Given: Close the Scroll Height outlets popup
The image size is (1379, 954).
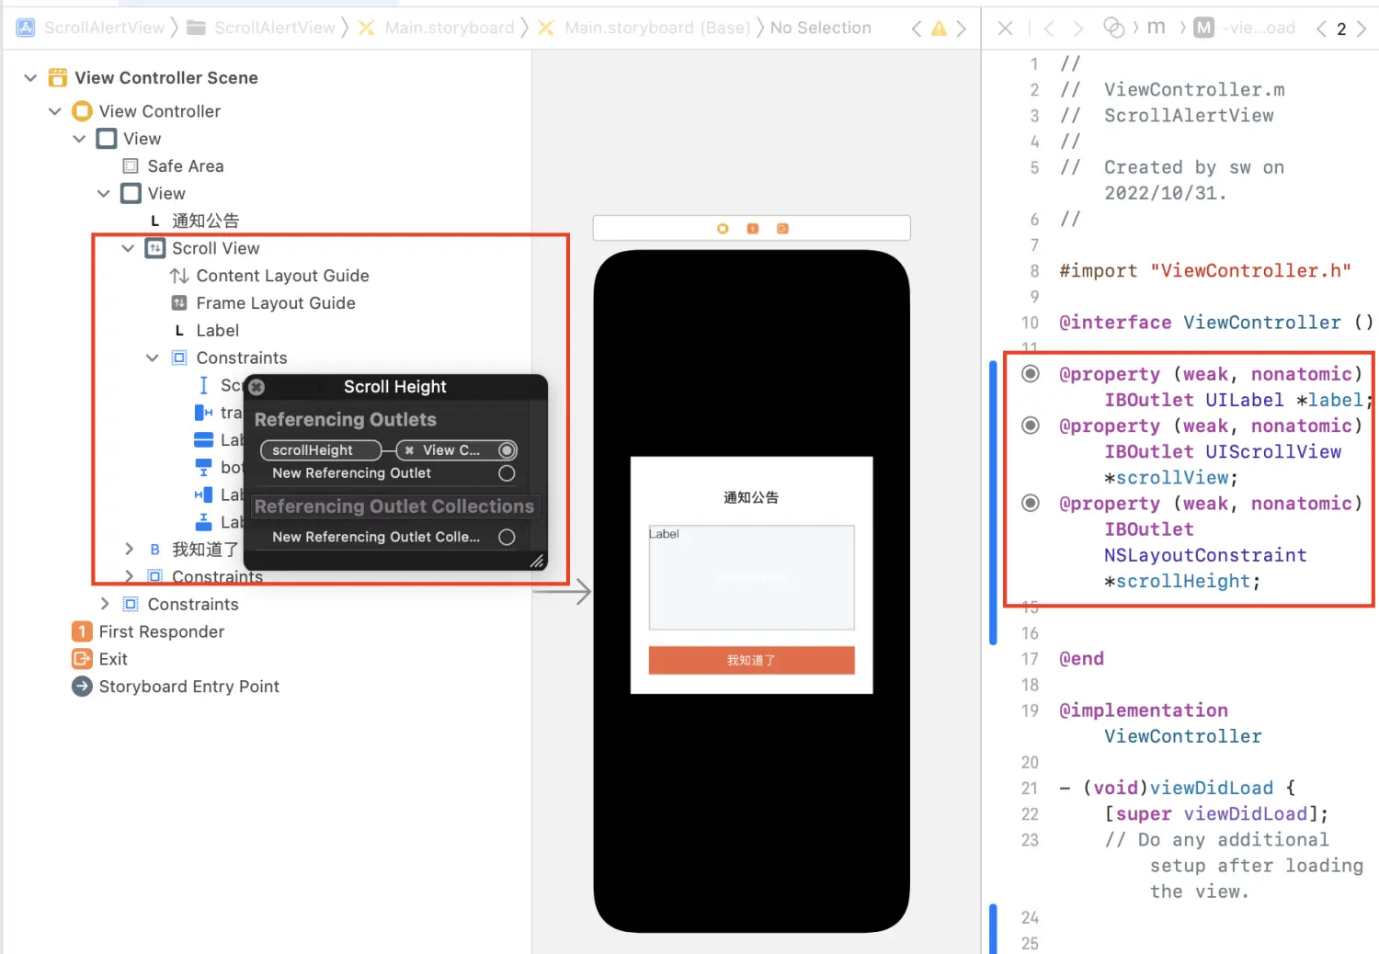Looking at the screenshot, I should click(257, 387).
